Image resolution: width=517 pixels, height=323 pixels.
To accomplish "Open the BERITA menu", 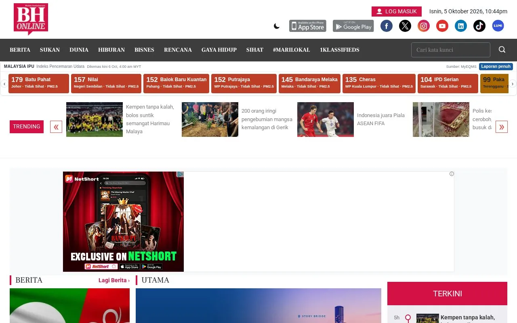I will pos(20,50).
